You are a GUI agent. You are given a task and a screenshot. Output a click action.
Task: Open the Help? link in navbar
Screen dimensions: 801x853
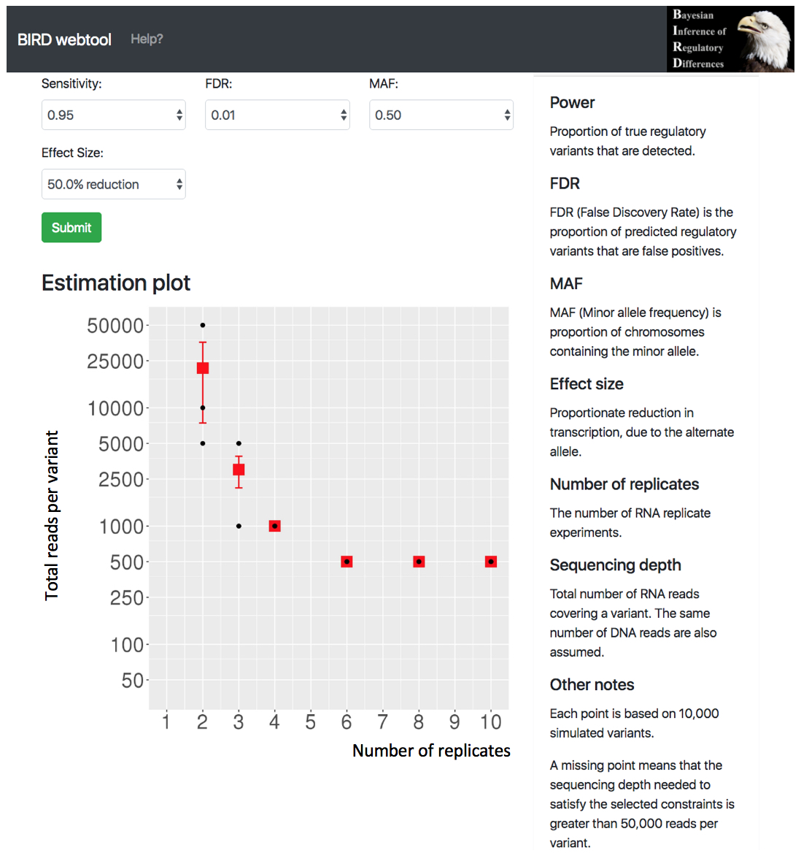pyautogui.click(x=147, y=39)
